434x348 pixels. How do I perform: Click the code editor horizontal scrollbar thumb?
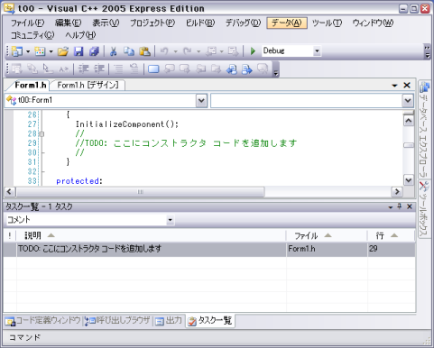(x=141, y=192)
